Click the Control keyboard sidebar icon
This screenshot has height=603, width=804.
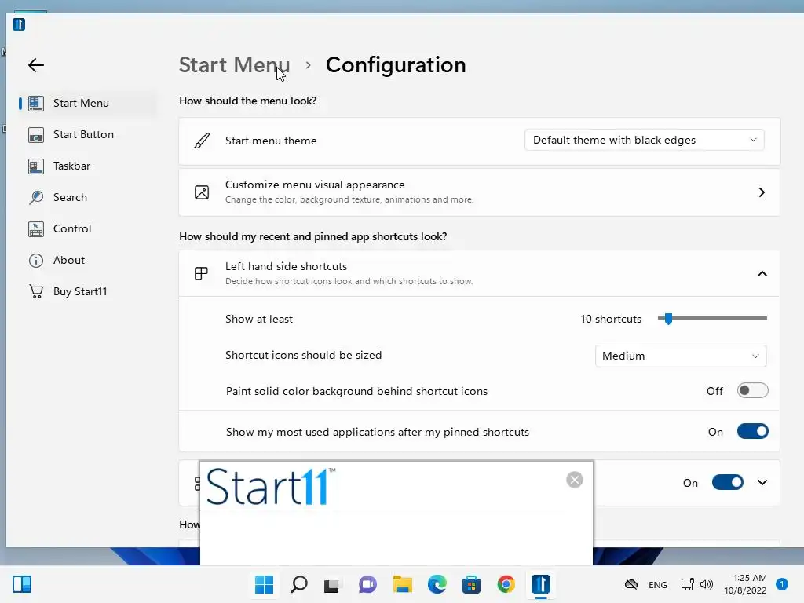point(36,228)
